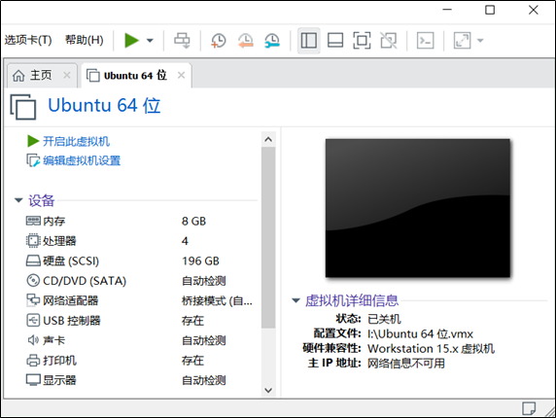Image resolution: width=556 pixels, height=418 pixels.
Task: Click the green power-on play toolbar icon
Action: tap(131, 40)
